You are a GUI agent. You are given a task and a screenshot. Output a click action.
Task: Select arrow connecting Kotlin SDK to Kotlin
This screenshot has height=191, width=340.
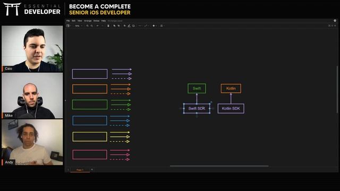pos(231,98)
